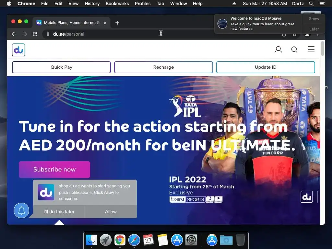This screenshot has height=249, width=332.
Task: Open the History menu
Action: 92,4
